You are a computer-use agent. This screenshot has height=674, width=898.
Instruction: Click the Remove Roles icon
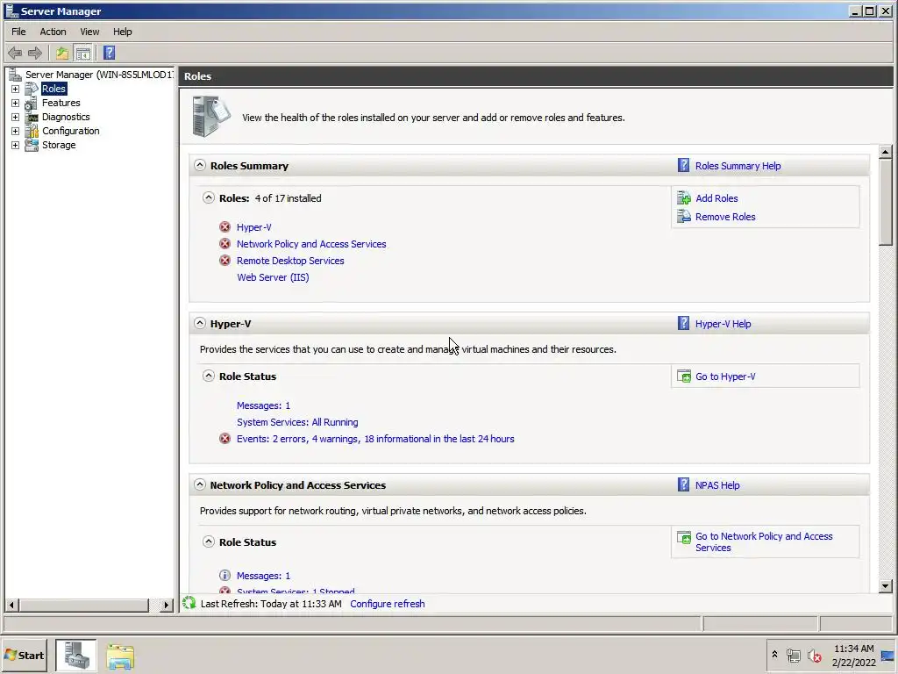tap(684, 217)
